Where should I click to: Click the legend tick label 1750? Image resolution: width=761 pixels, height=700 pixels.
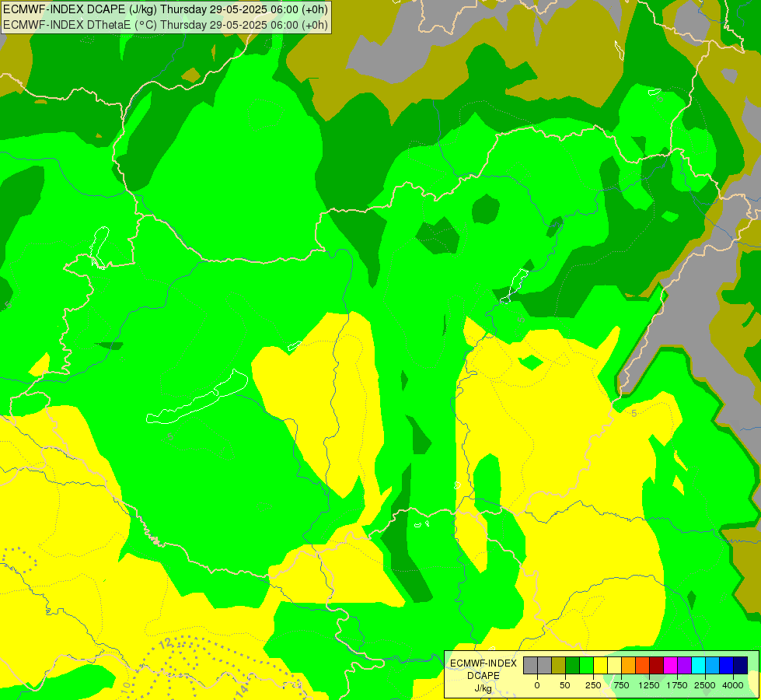tap(677, 685)
